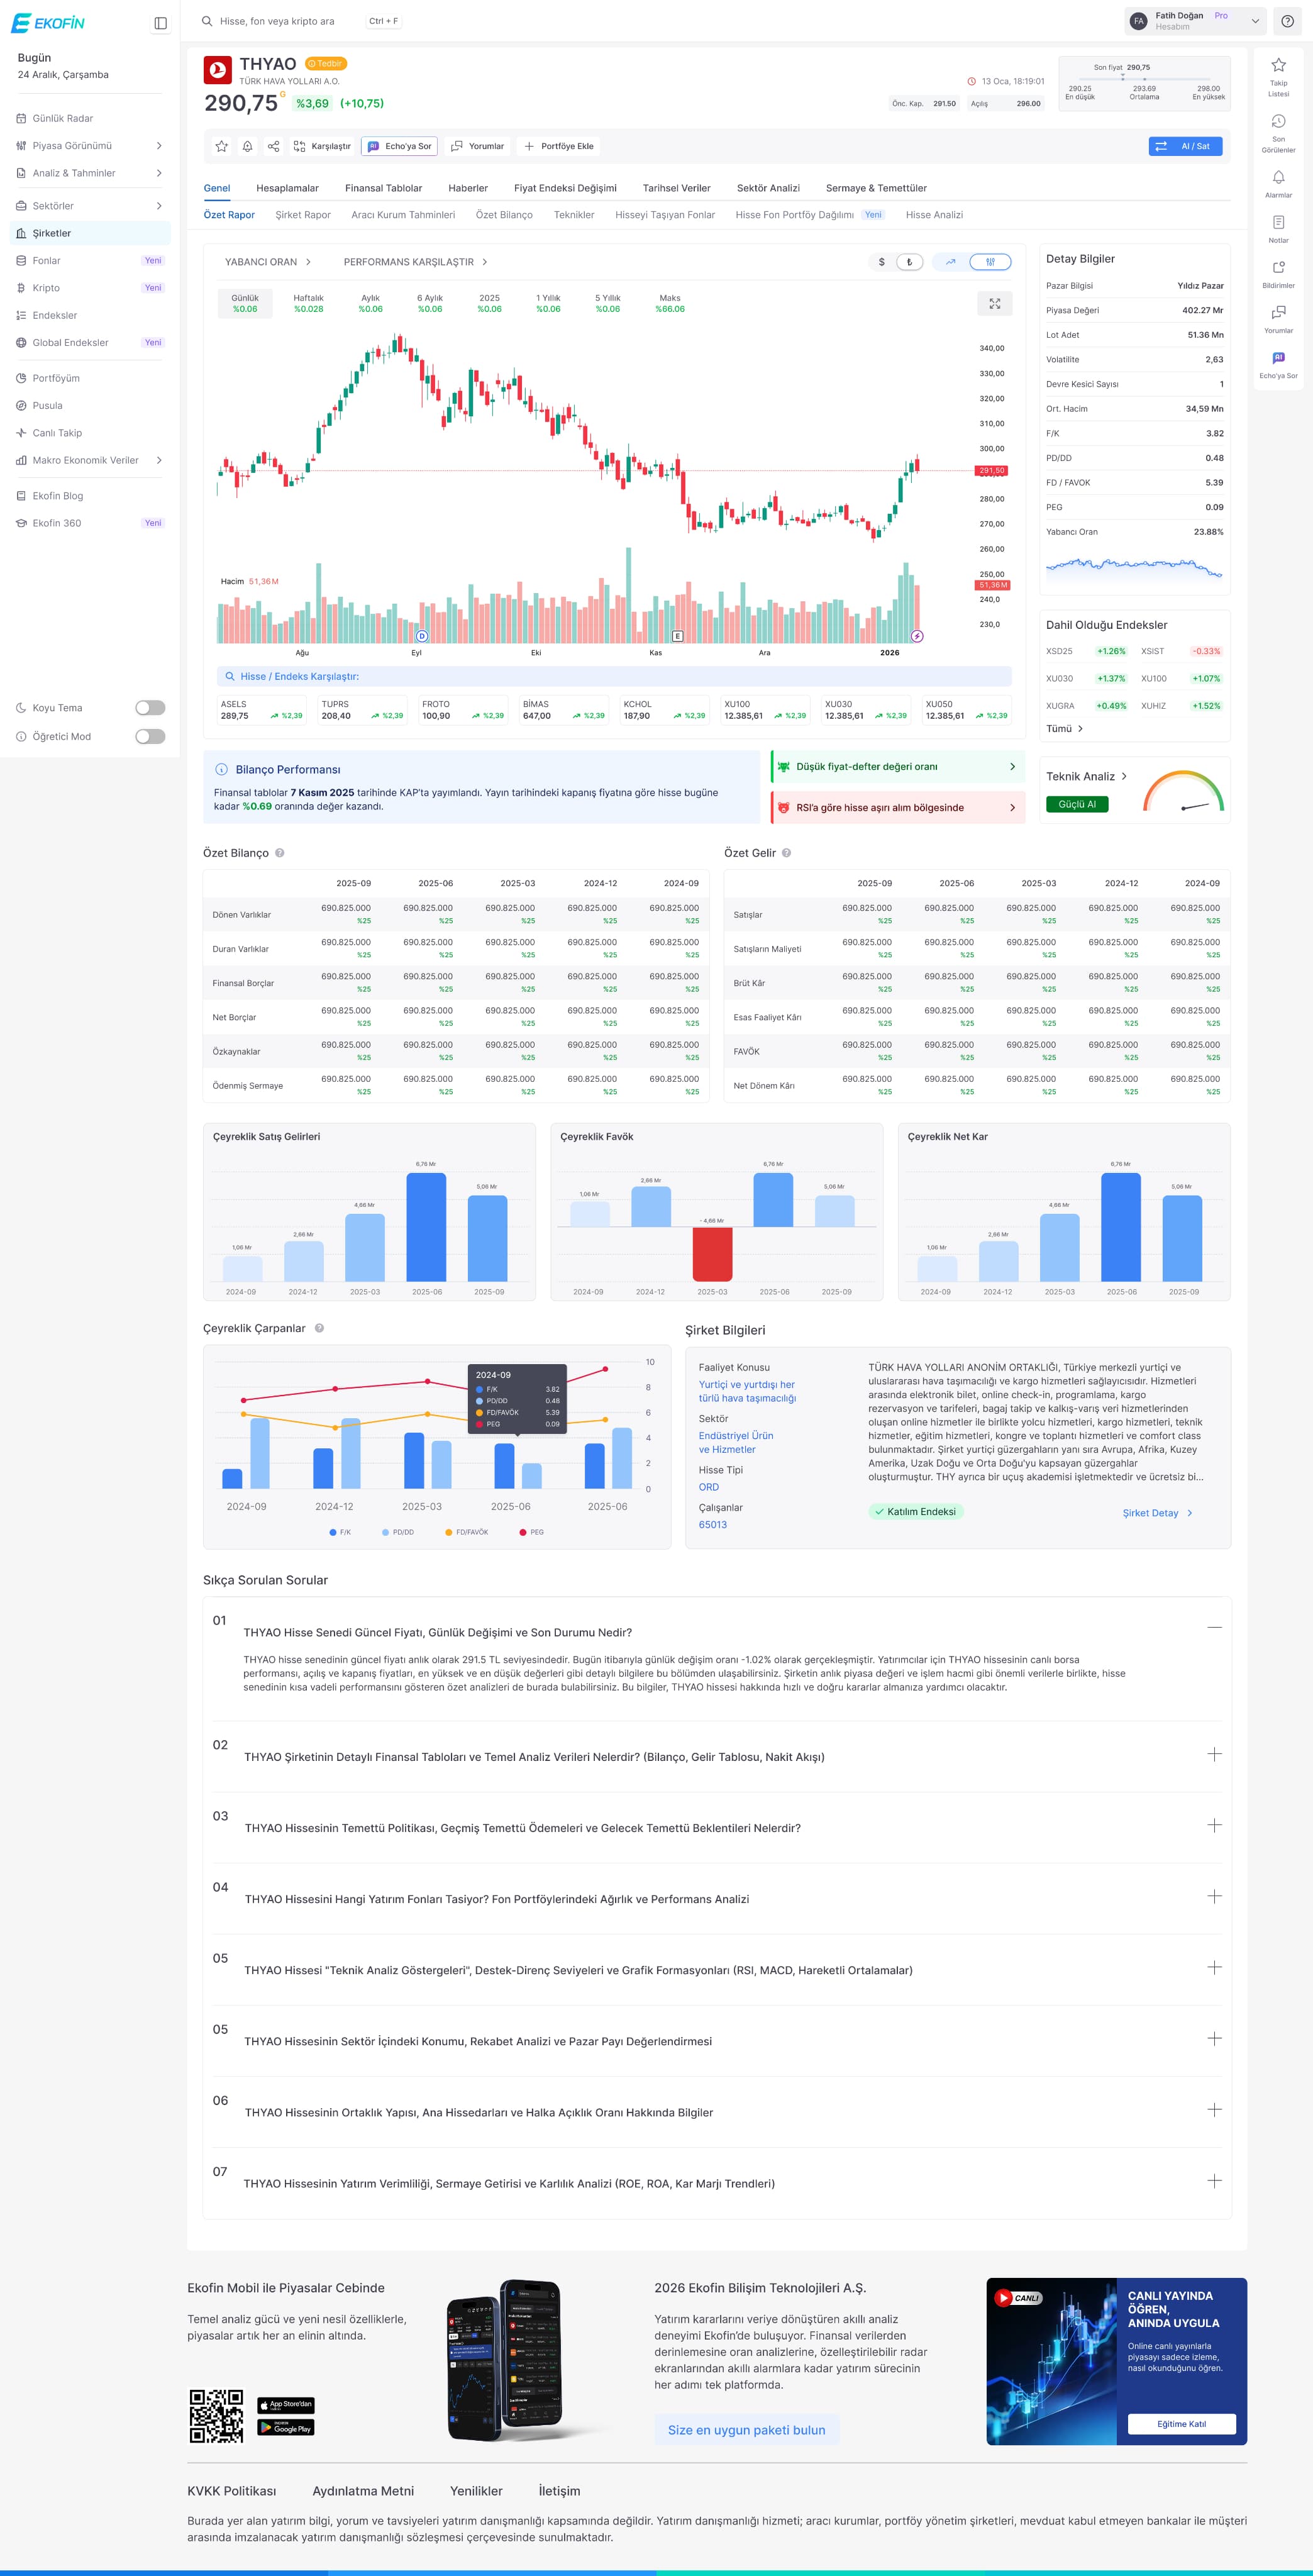The height and width of the screenshot is (2576, 1313).
Task: Switch chart currency to dollar
Action: pyautogui.click(x=881, y=262)
